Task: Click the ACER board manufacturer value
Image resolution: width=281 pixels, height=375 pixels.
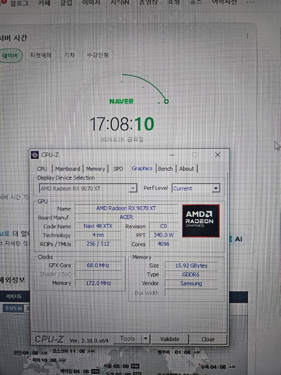Action: [126, 217]
